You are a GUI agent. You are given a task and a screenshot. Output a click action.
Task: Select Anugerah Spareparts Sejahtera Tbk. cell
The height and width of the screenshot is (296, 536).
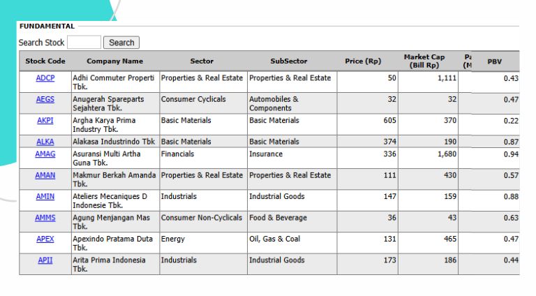[x=115, y=103]
